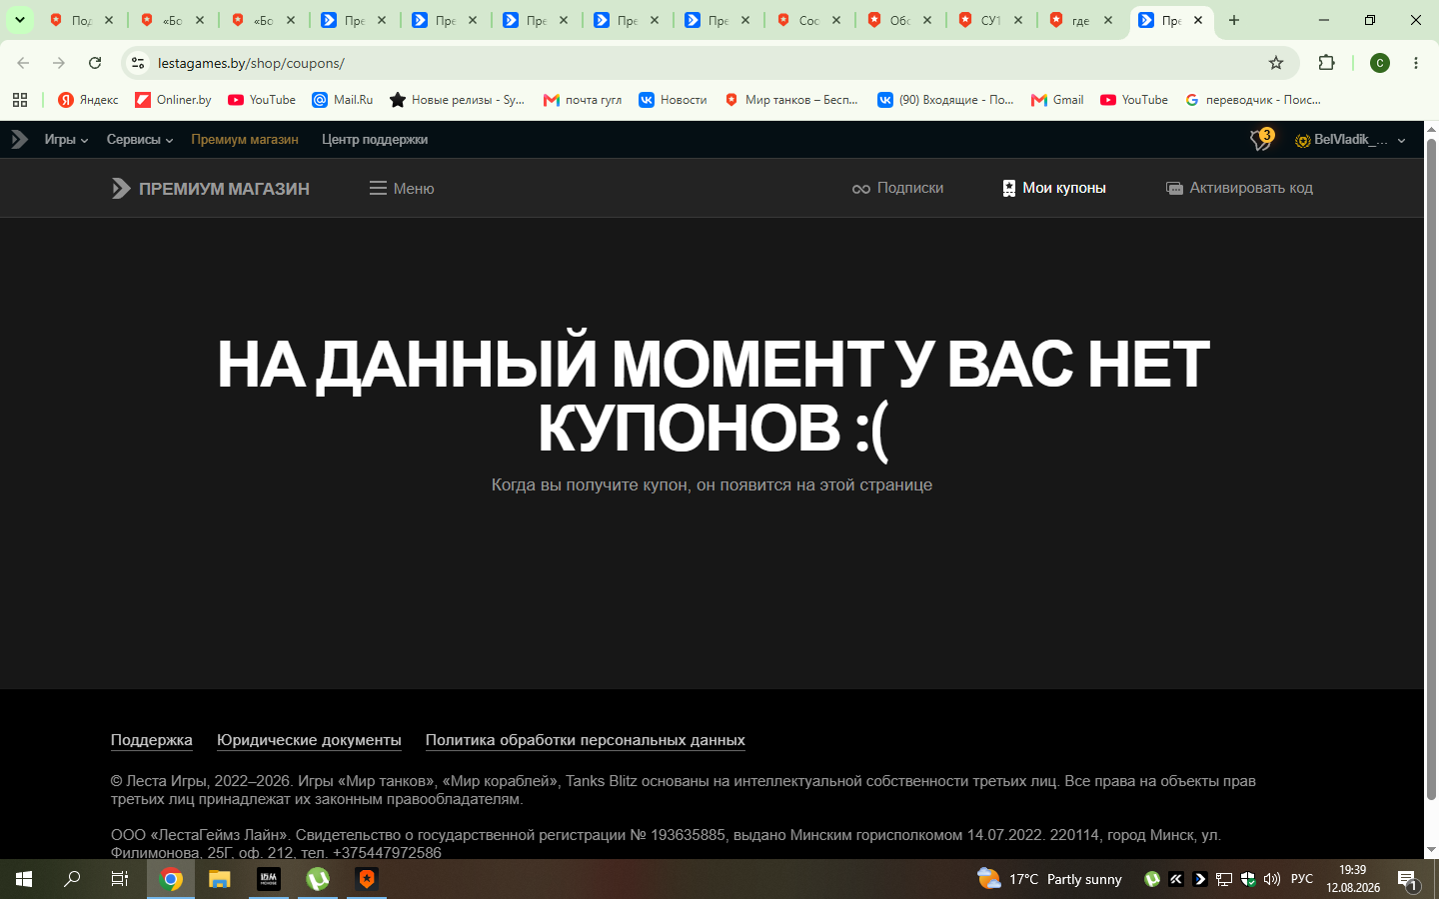Bookmark this page with the star icon
The width and height of the screenshot is (1439, 899).
coord(1276,63)
